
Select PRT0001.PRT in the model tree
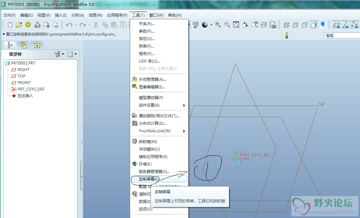[23, 63]
